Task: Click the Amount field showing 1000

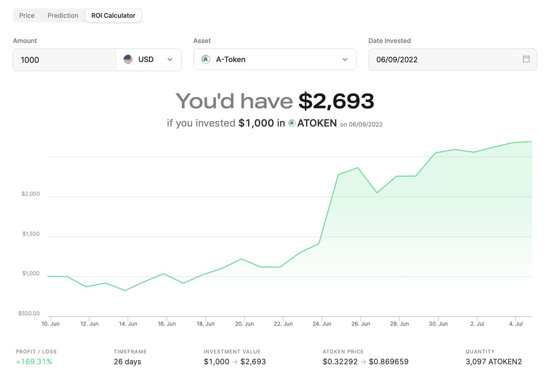Action: tap(64, 60)
